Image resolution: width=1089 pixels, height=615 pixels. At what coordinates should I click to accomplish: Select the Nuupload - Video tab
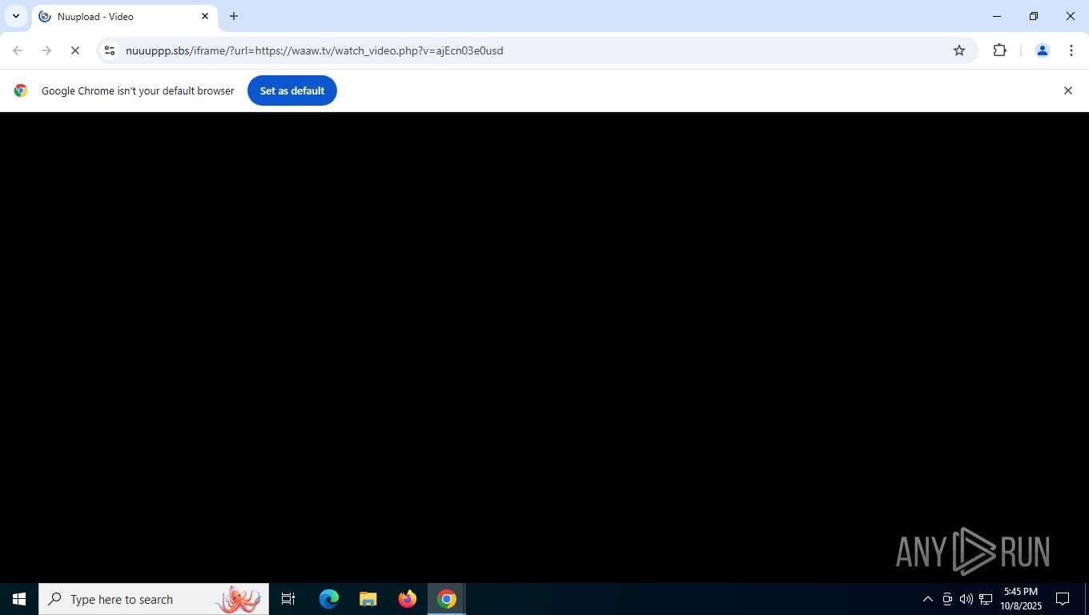click(124, 16)
